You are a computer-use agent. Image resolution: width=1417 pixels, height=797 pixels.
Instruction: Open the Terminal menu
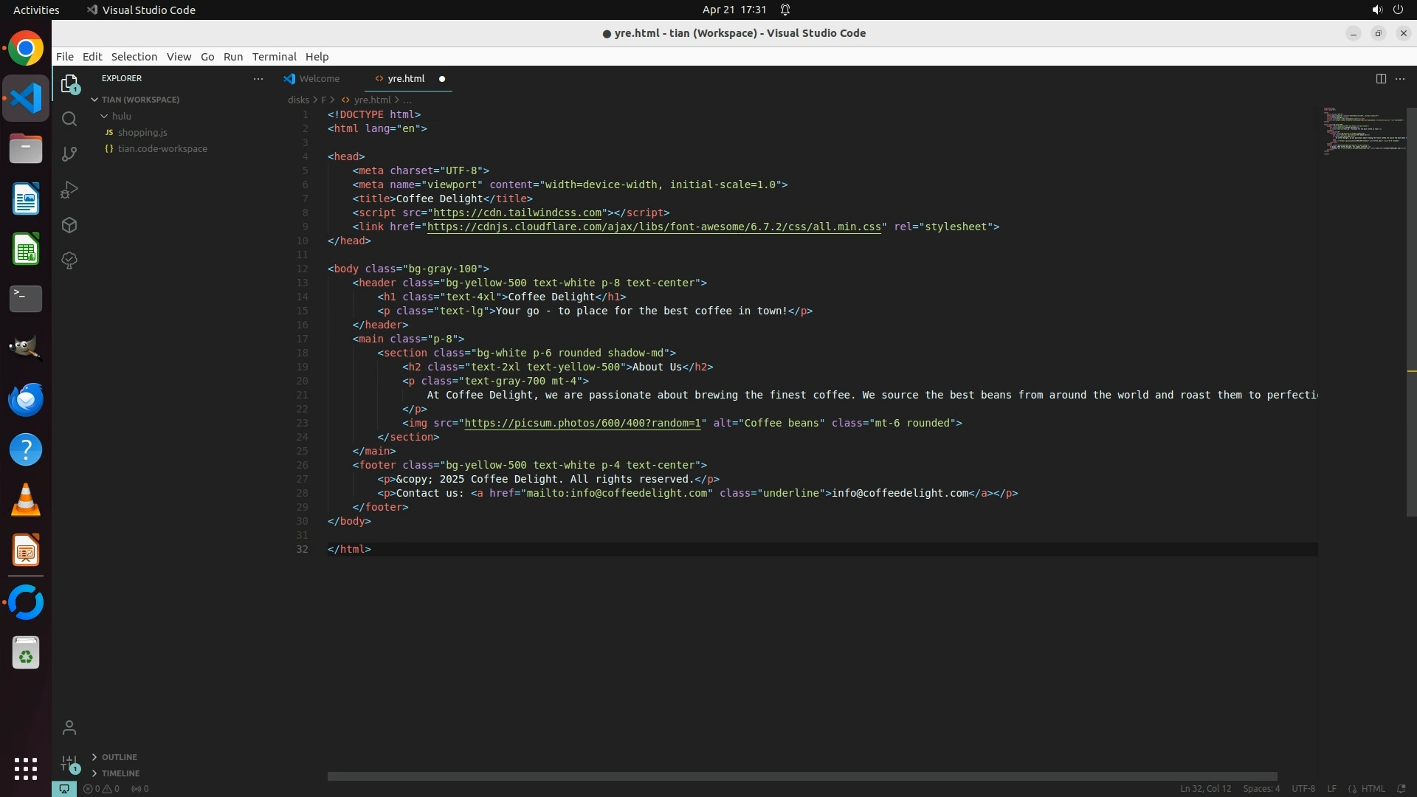274,57
